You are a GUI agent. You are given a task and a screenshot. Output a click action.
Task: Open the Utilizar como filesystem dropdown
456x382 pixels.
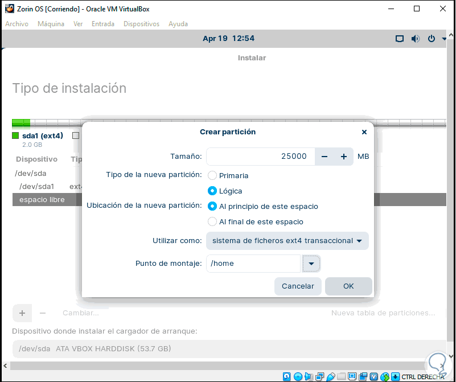[287, 241]
